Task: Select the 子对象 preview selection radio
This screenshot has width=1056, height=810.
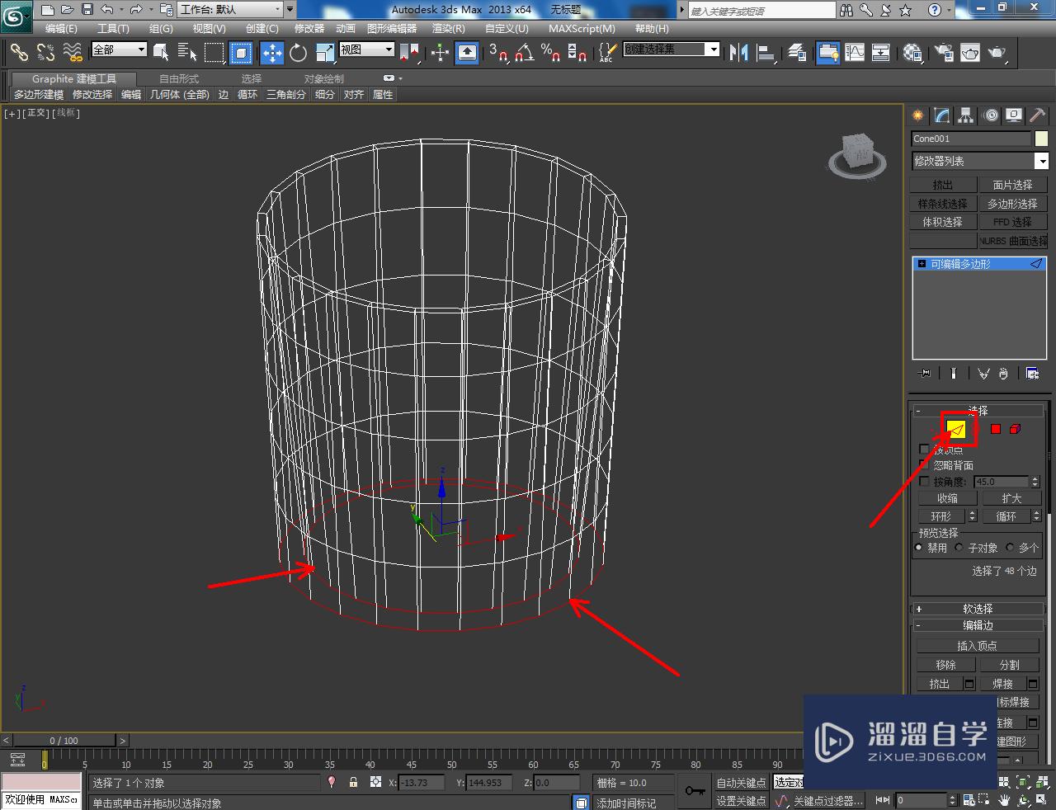Action: tap(959, 548)
